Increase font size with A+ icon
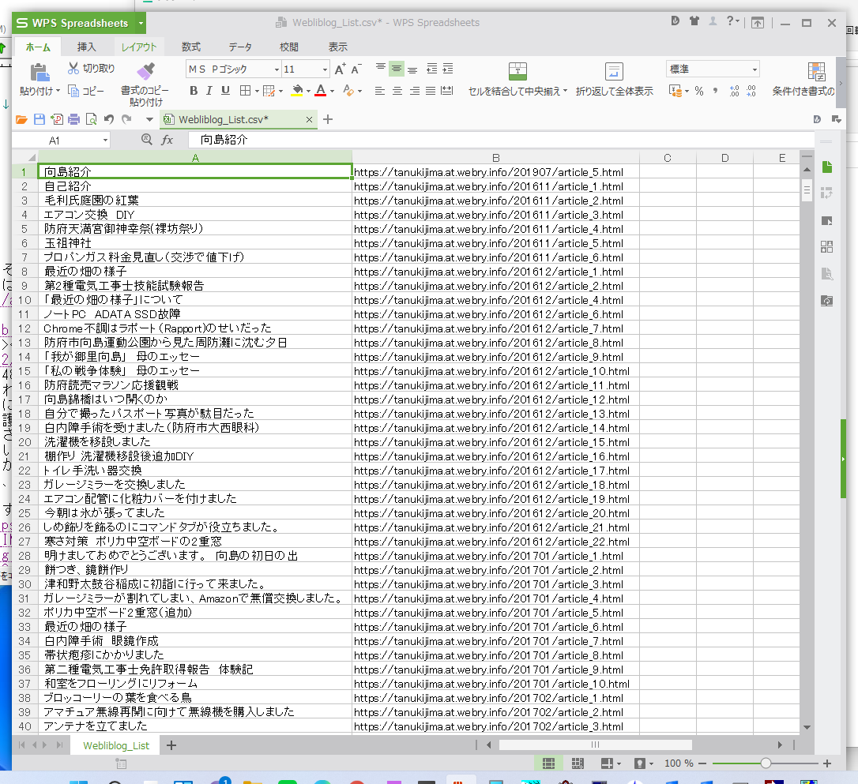 pos(340,69)
